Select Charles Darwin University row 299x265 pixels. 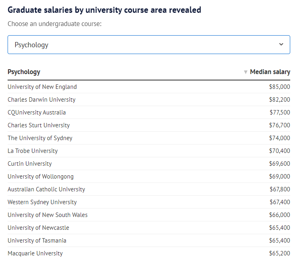(x=149, y=100)
